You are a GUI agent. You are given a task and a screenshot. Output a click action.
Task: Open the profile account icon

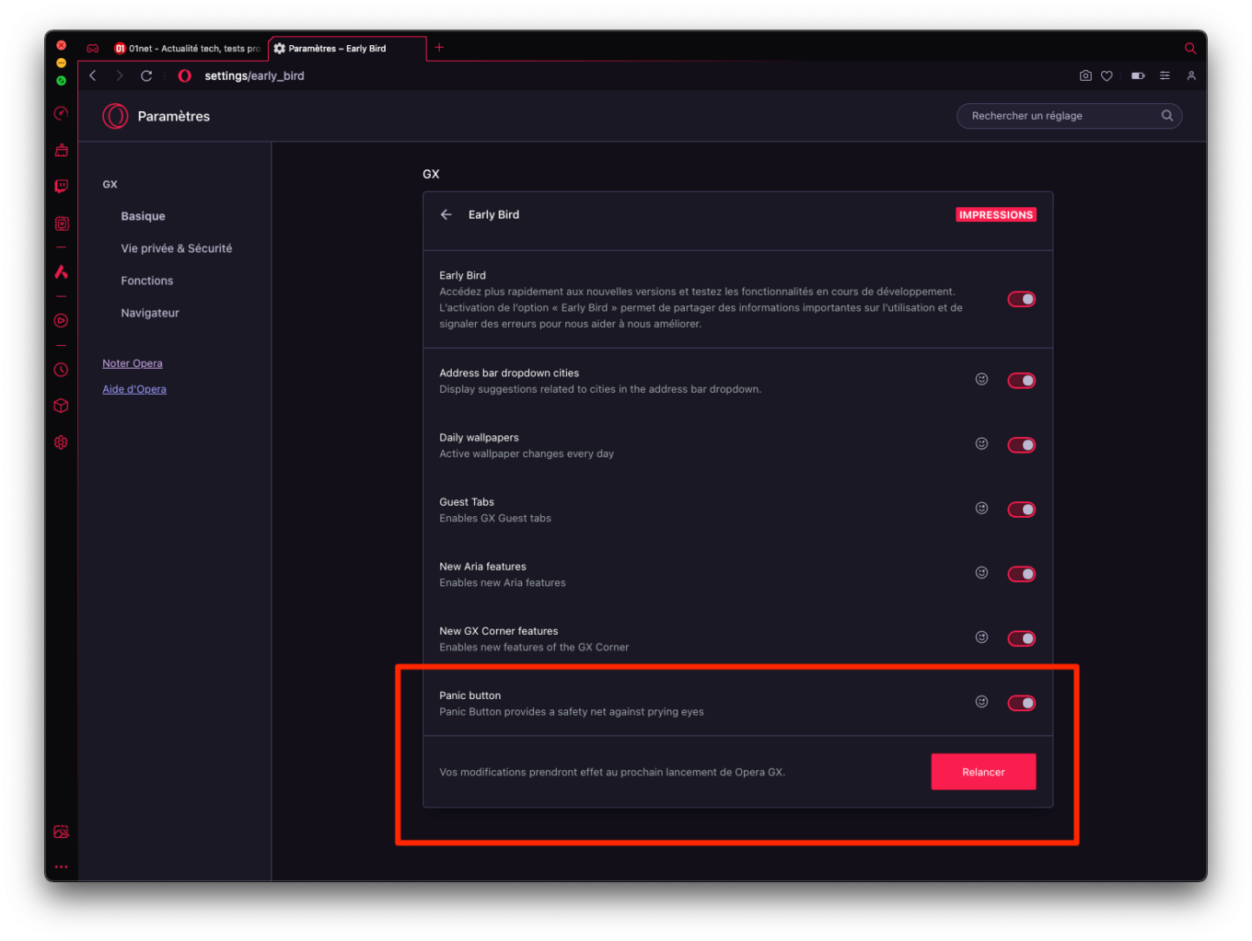[1191, 75]
